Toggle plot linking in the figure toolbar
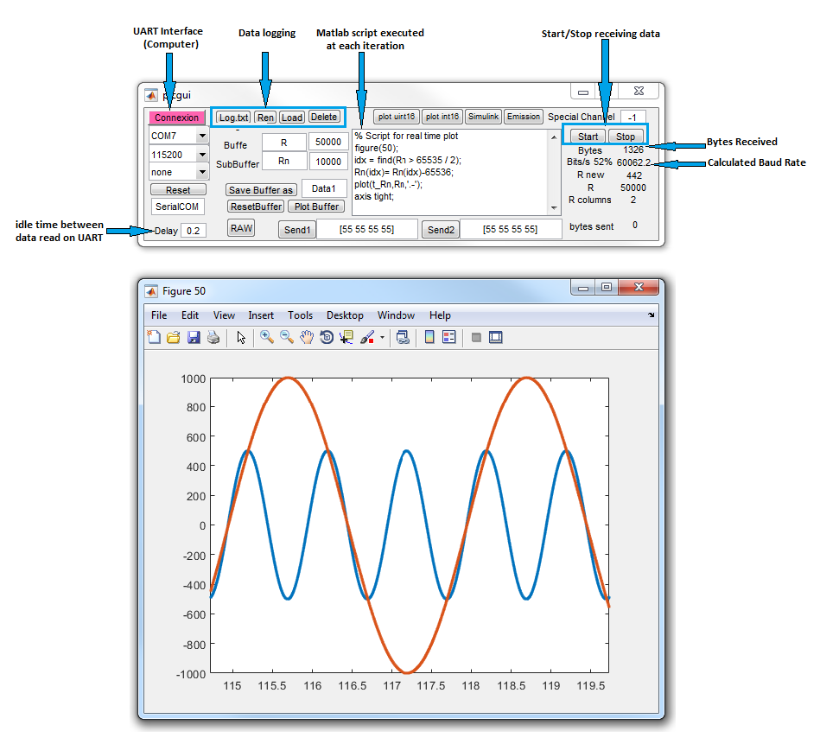Image resolution: width=820 pixels, height=744 pixels. pyautogui.click(x=403, y=337)
